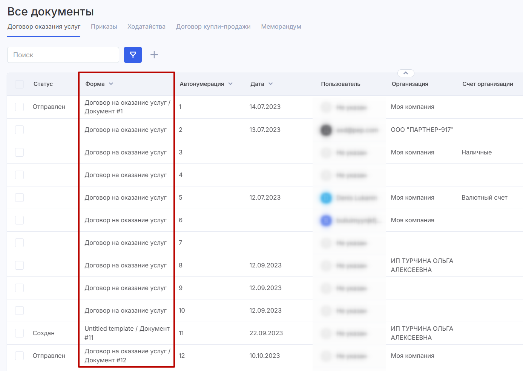Click the dark user avatar in row 2
This screenshot has width=523, height=371.
(x=326, y=130)
